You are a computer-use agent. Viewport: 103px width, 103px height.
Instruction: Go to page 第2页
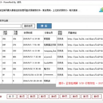tap(33, 96)
